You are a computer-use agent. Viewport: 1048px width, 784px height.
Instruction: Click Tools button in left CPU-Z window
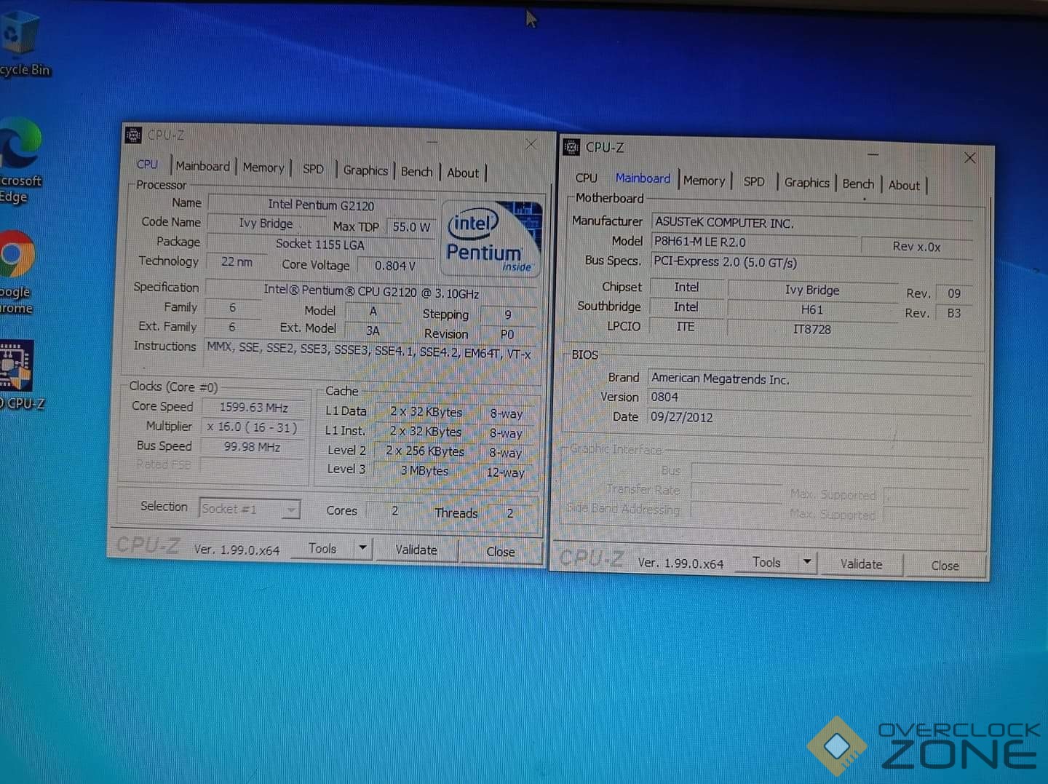322,548
